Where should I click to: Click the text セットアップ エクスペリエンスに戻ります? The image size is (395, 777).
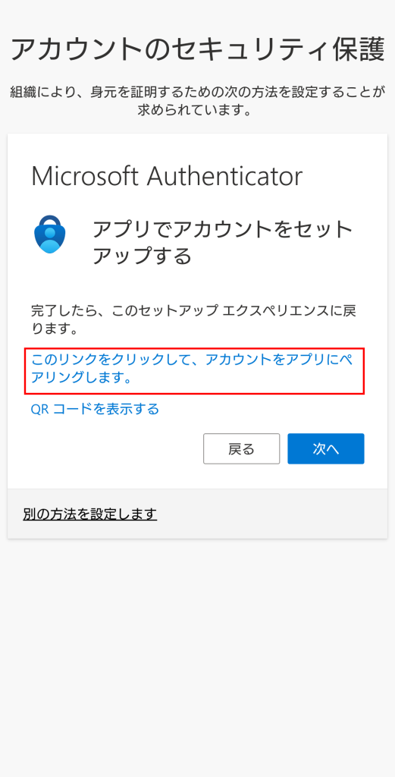pos(193,319)
